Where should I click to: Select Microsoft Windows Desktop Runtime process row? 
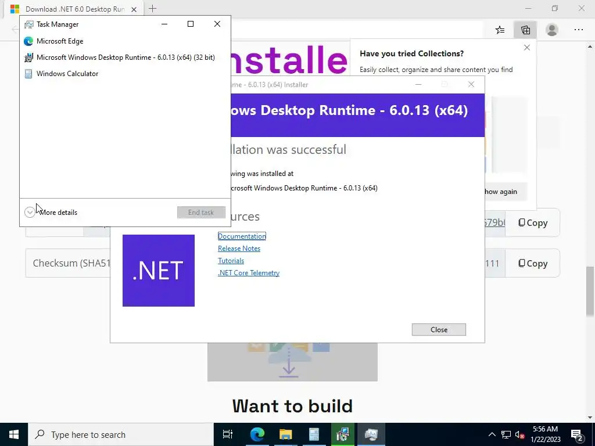coord(125,57)
